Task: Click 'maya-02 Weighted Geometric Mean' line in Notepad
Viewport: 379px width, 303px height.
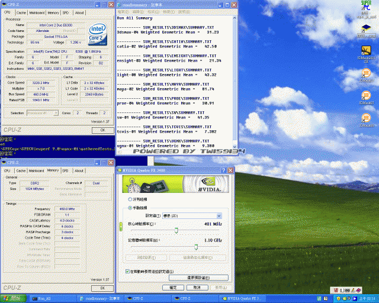Action: click(x=166, y=89)
